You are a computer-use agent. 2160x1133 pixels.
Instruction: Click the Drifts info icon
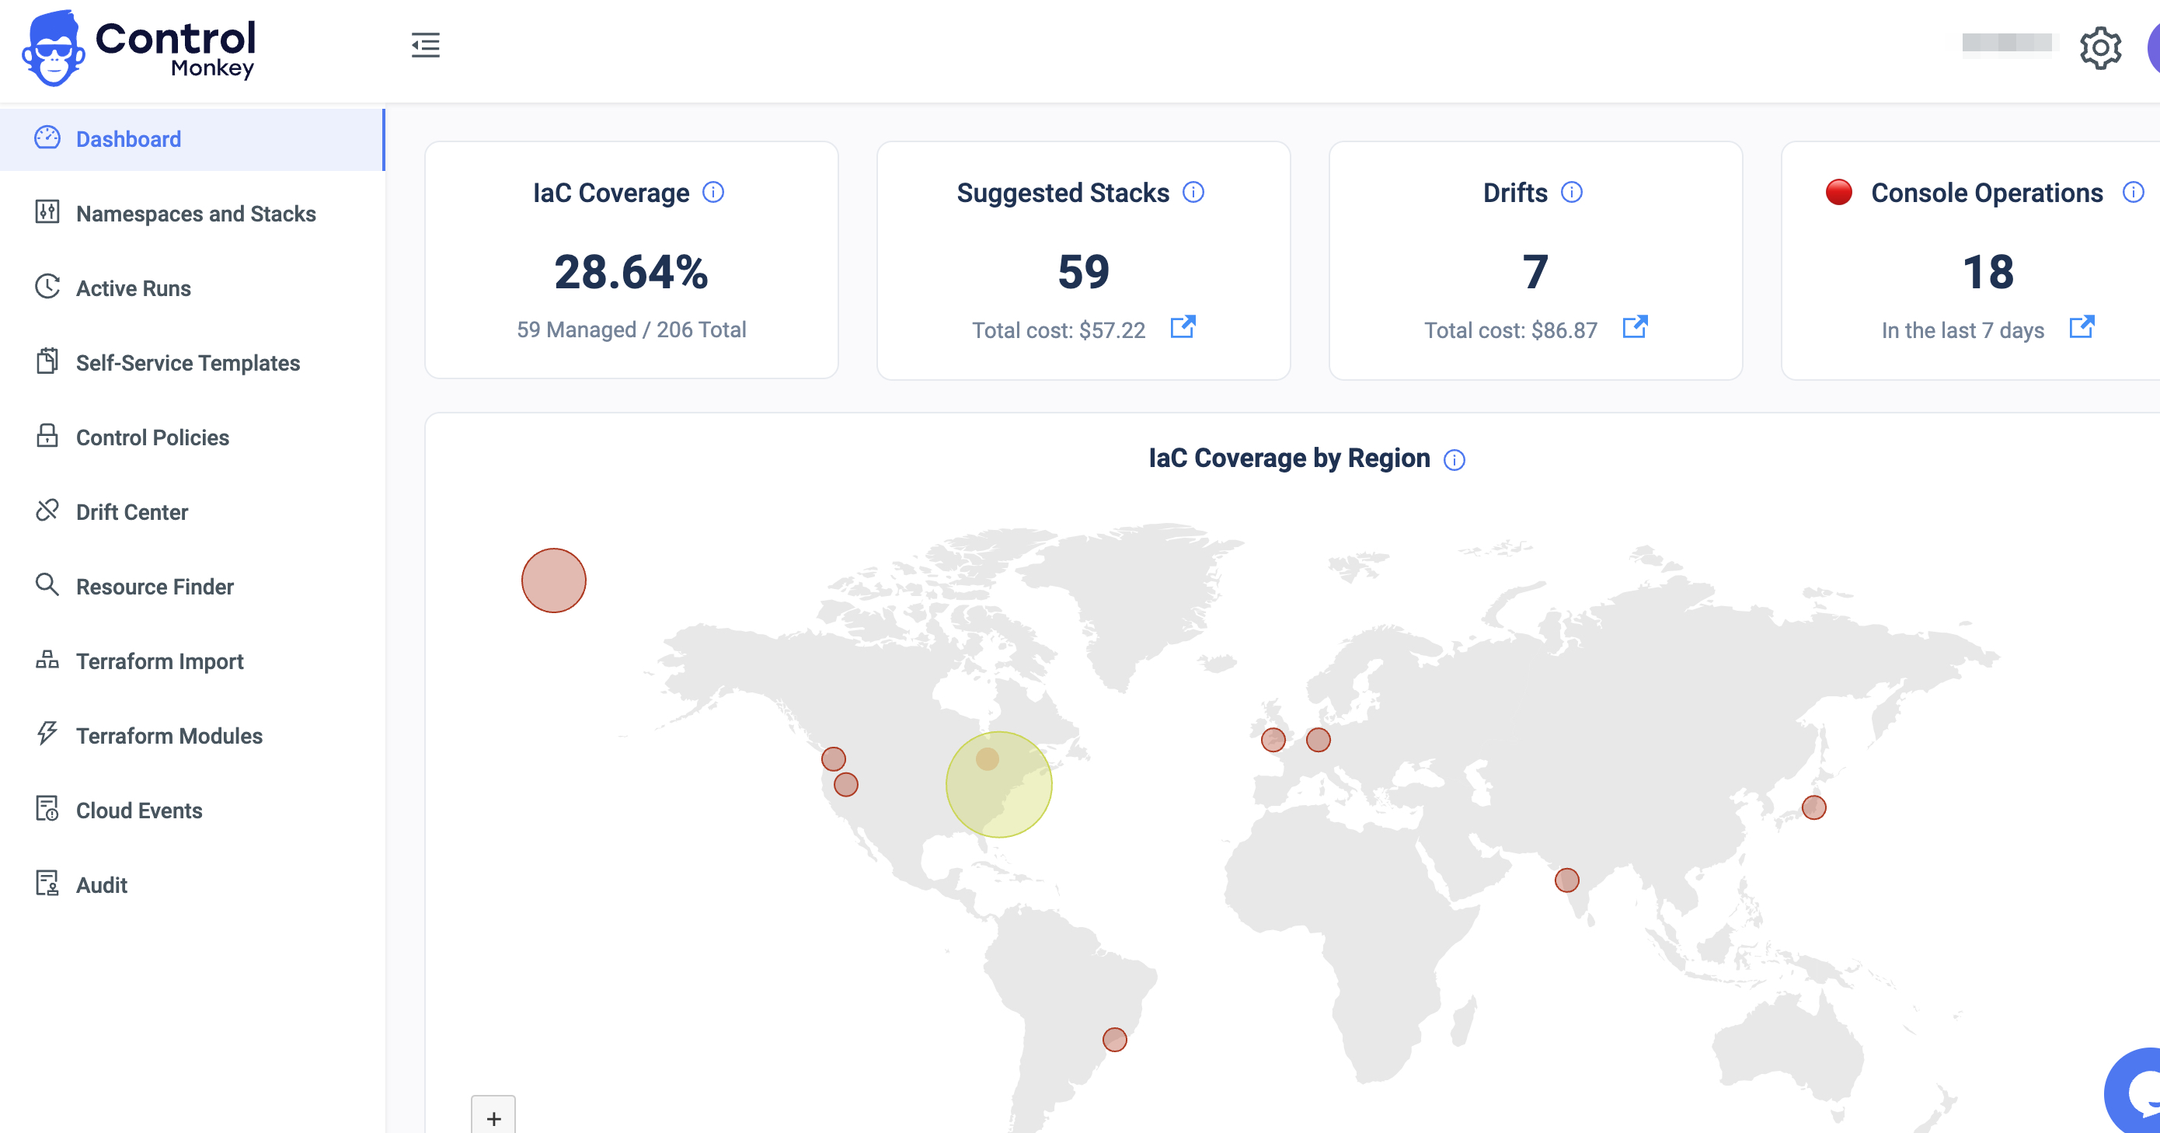tap(1571, 193)
